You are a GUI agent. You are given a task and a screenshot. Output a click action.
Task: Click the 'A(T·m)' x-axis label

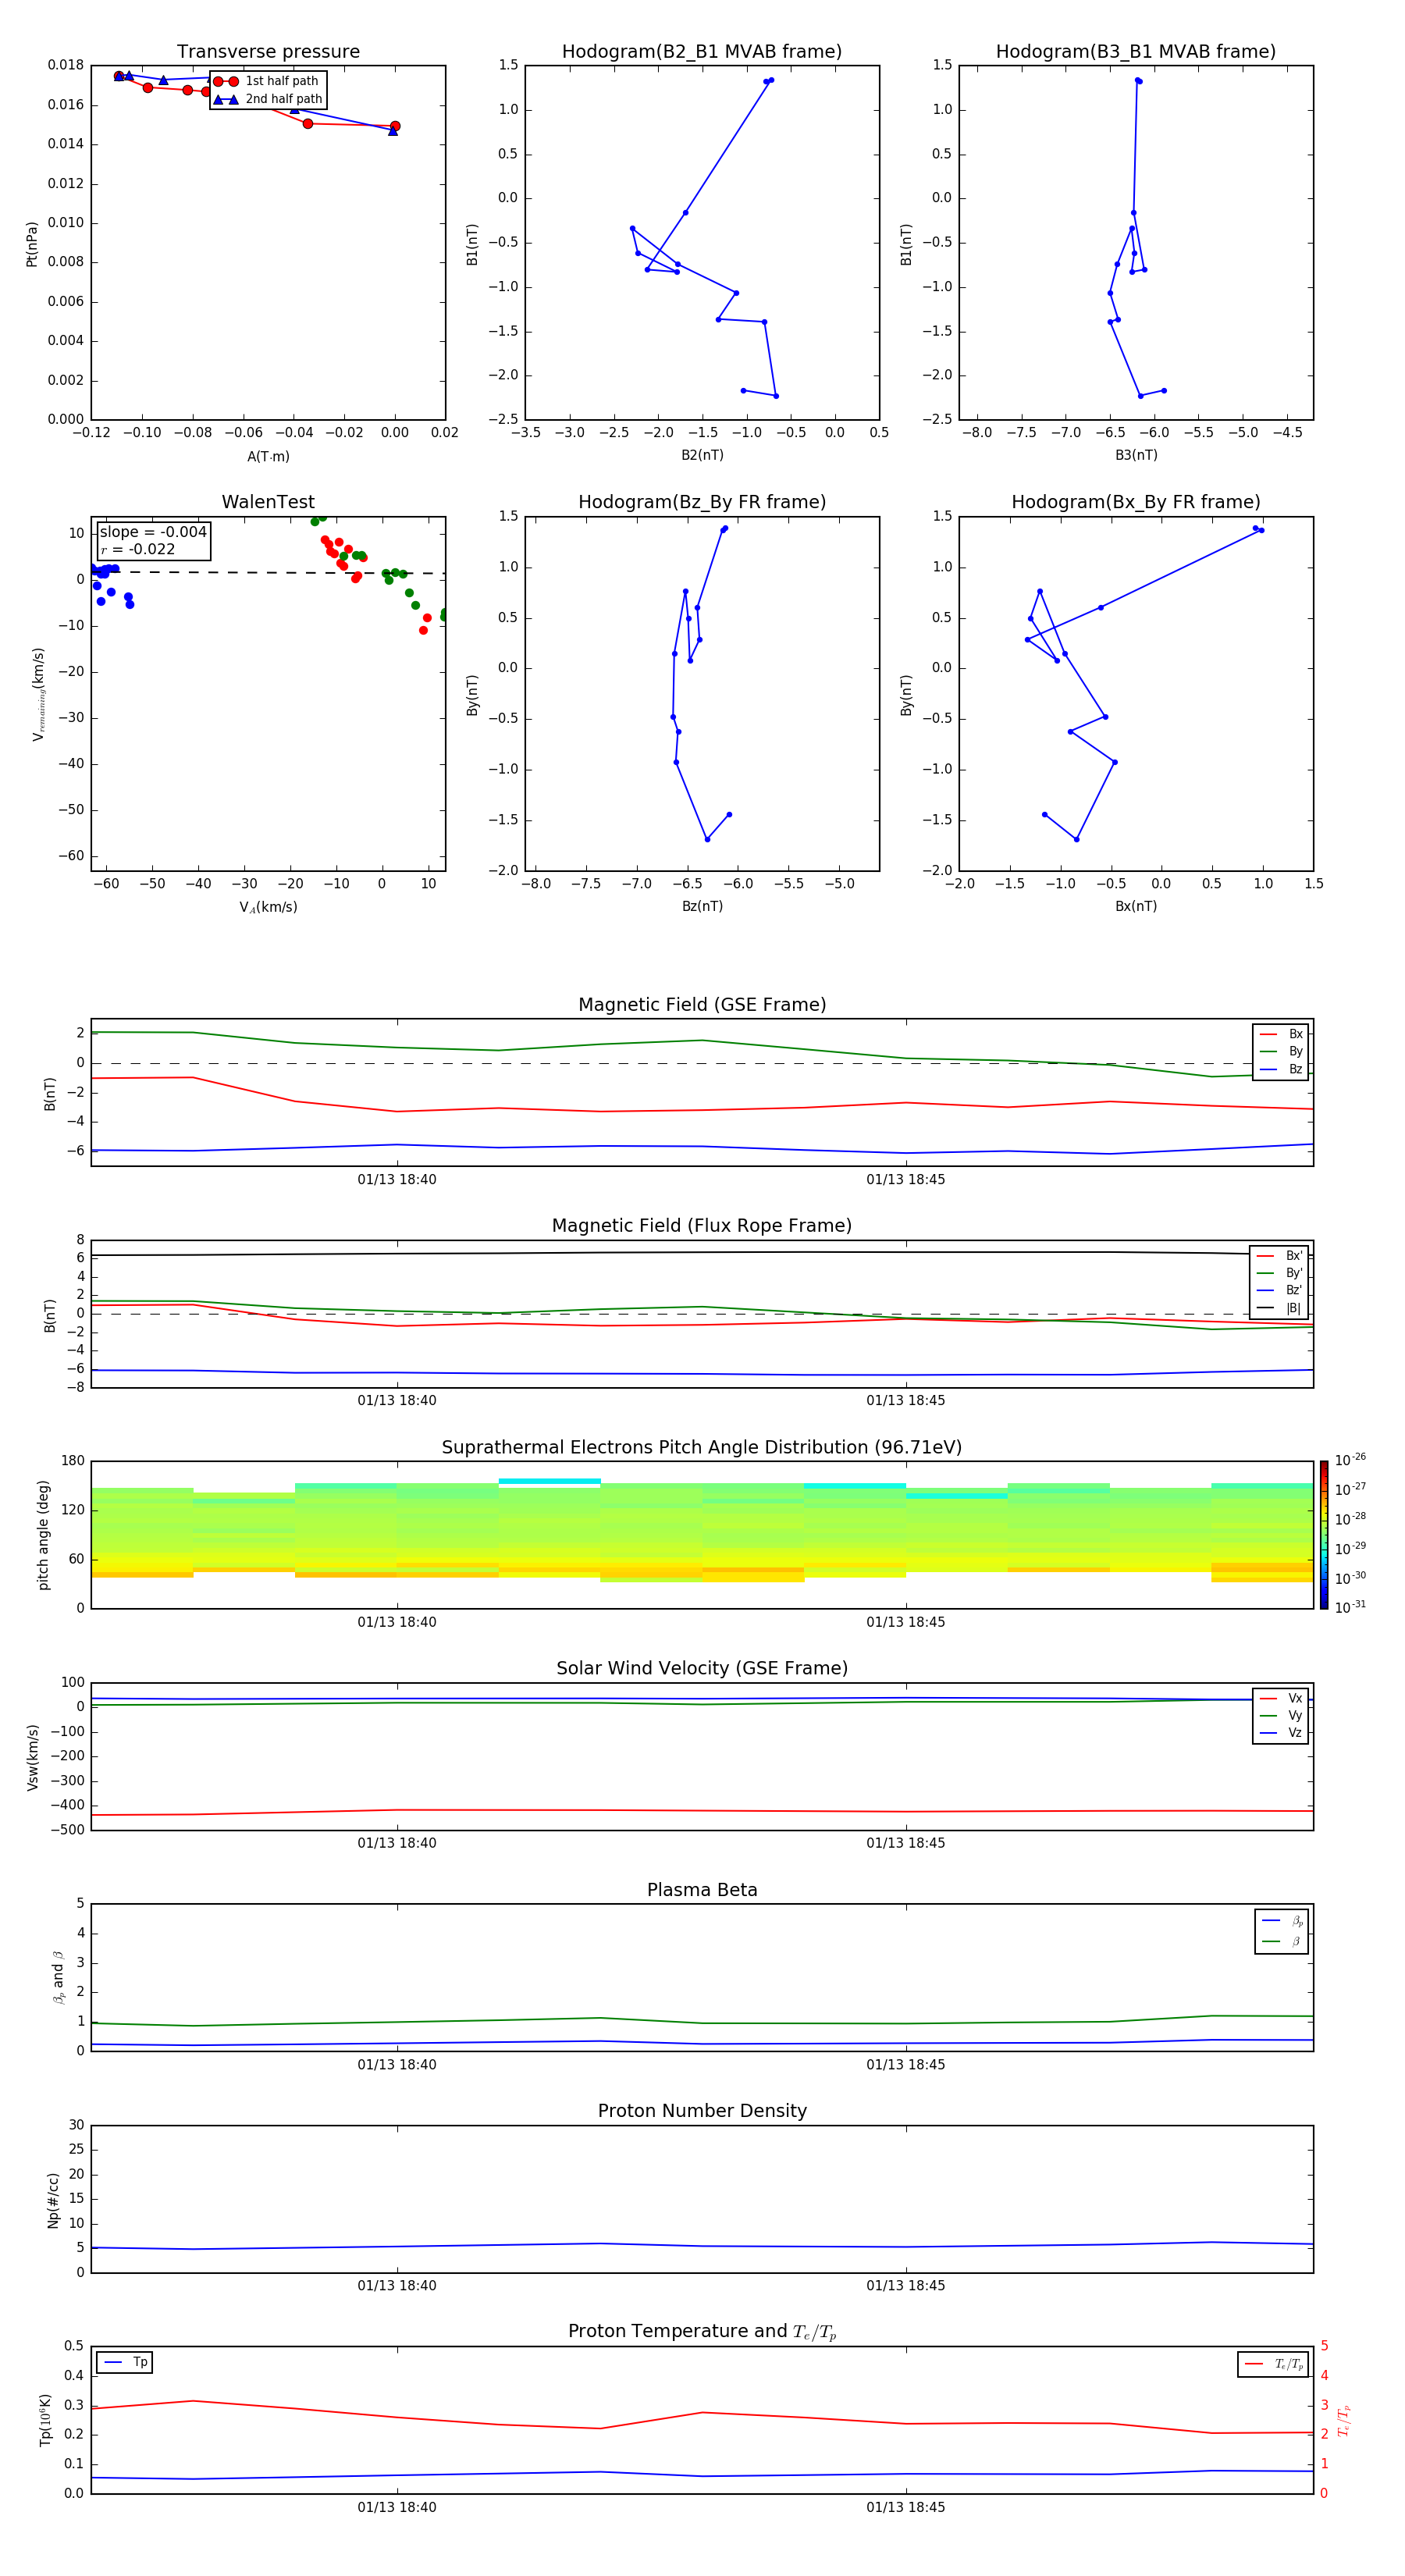point(268,457)
